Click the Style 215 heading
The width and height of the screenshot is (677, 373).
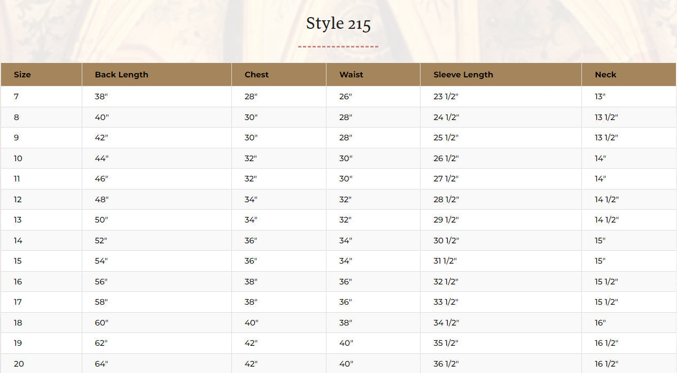pyautogui.click(x=338, y=24)
